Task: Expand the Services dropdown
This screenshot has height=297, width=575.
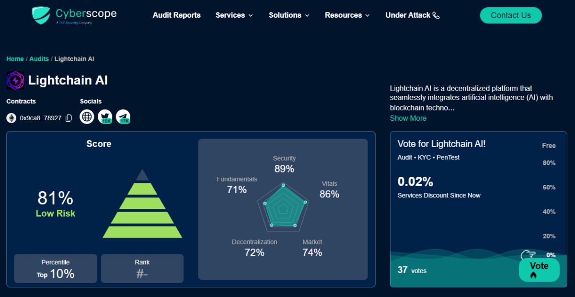Action: (234, 15)
